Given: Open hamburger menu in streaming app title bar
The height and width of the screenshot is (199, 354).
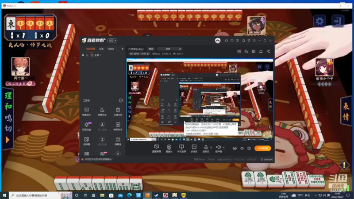Looking at the screenshot, I should coord(254,41).
